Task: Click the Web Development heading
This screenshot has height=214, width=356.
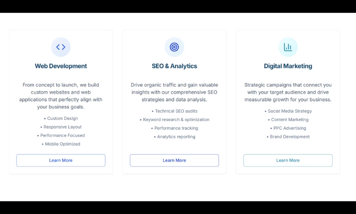Action: point(61,66)
